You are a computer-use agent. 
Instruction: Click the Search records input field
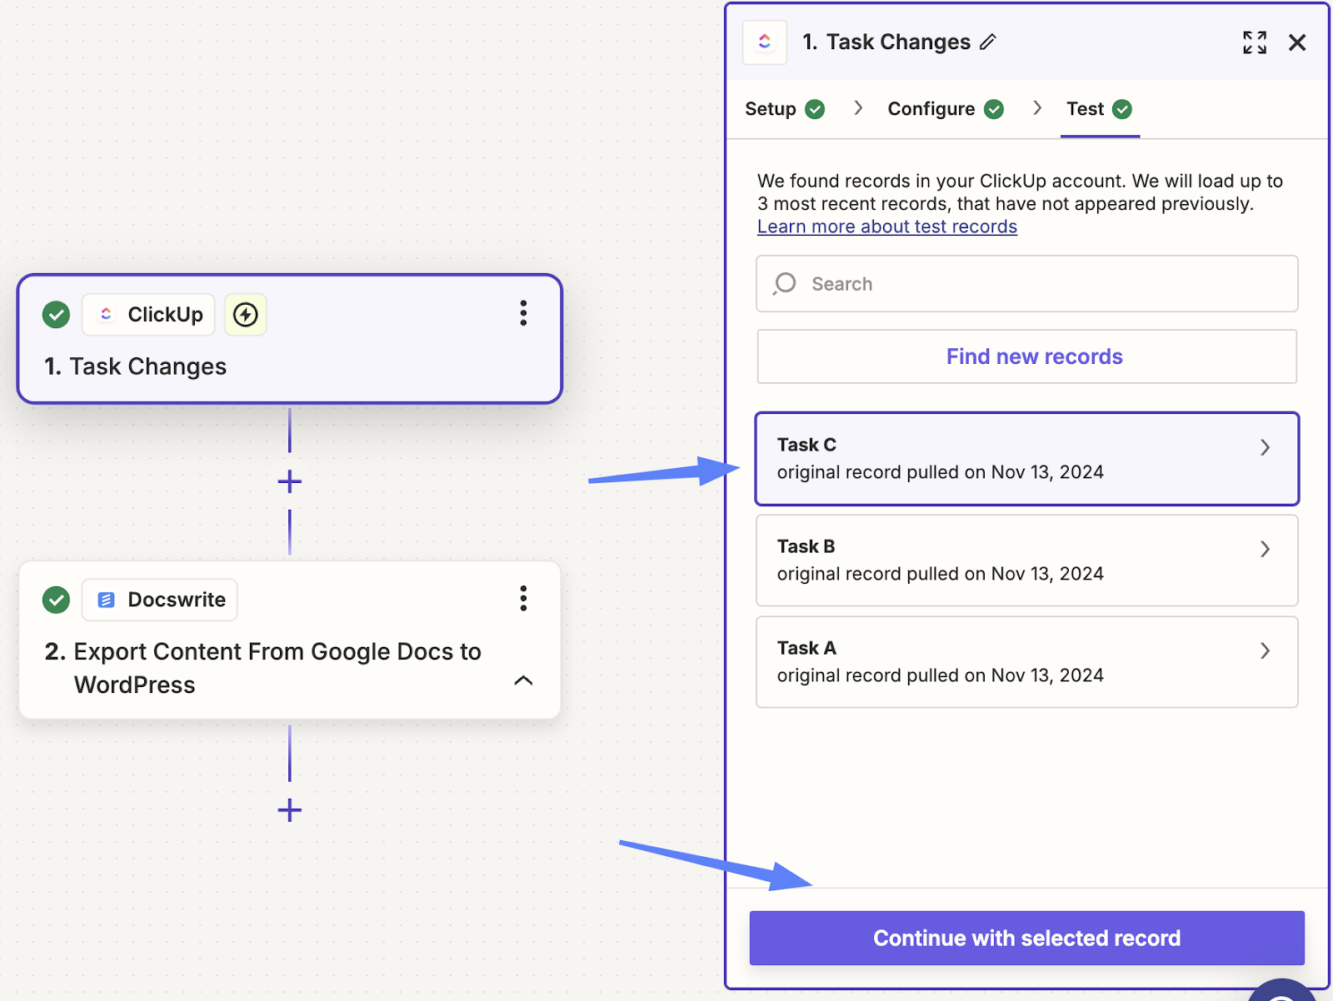click(1026, 284)
